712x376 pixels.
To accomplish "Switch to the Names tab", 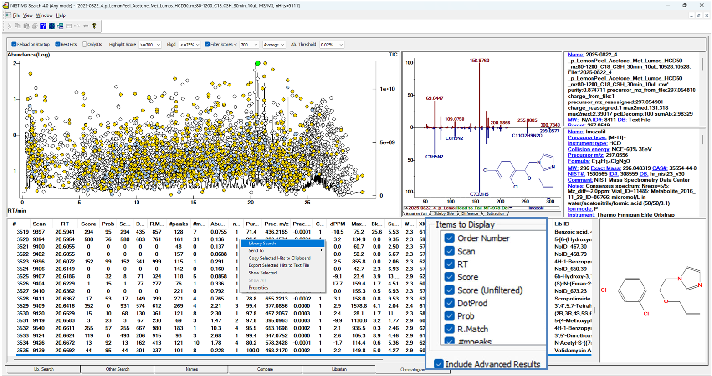I will coord(191,369).
